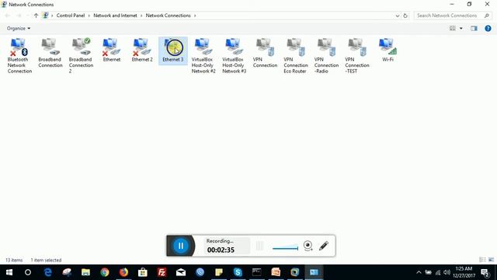Expand the chevron after Network Connections breadcrumb
This screenshot has height=280, width=497.
click(195, 16)
